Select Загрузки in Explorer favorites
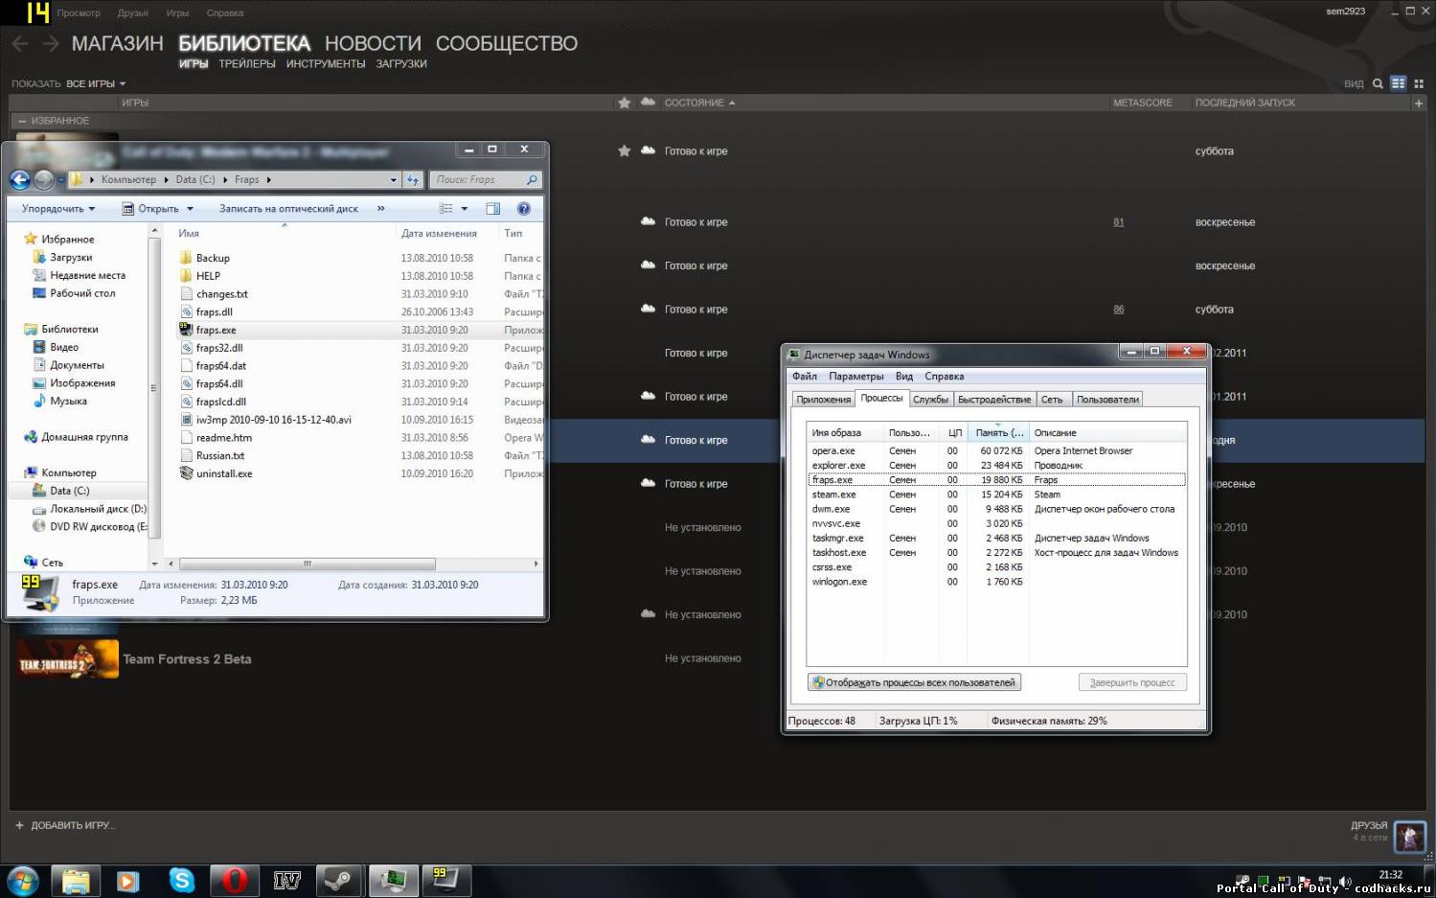The image size is (1436, 898). (x=71, y=257)
